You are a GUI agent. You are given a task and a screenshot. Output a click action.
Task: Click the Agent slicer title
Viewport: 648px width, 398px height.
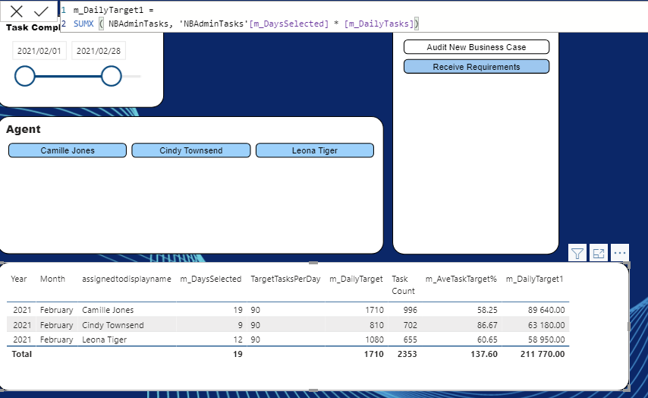23,129
